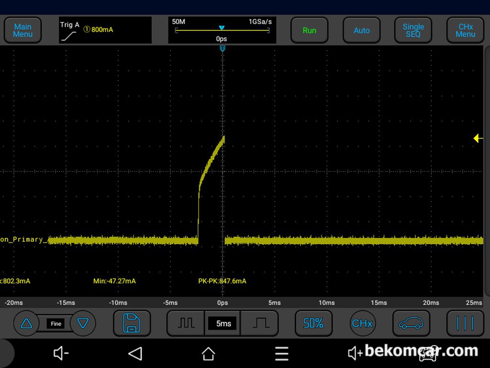Open the Main Menu

tap(22, 31)
